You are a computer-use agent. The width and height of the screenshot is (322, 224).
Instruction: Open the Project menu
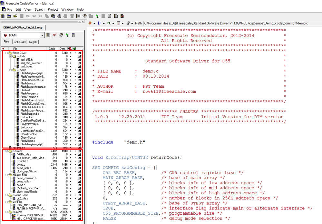tap(53, 9)
